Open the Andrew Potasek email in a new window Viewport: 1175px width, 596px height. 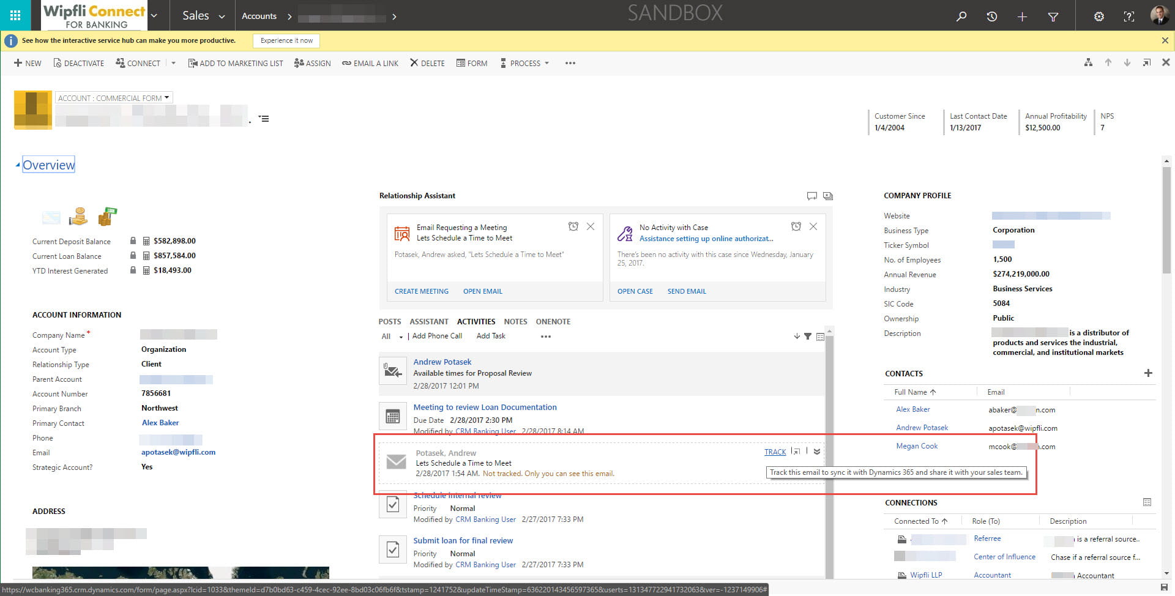pyautogui.click(x=796, y=452)
